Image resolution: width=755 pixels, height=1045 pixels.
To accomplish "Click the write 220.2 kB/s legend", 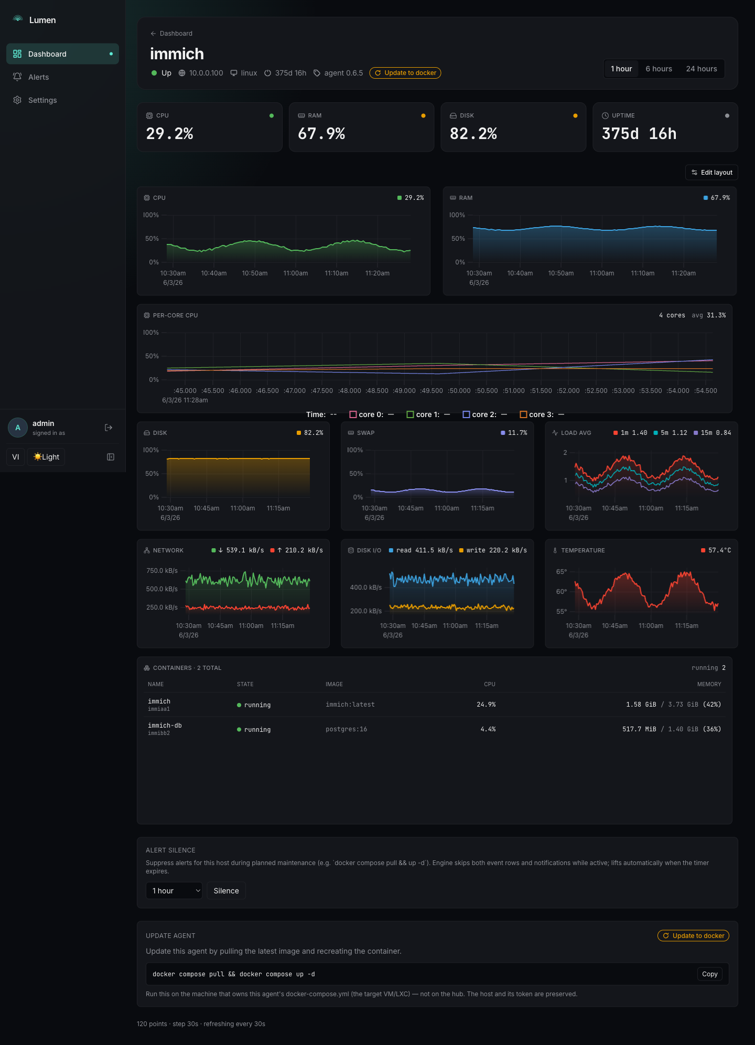I will tap(493, 550).
